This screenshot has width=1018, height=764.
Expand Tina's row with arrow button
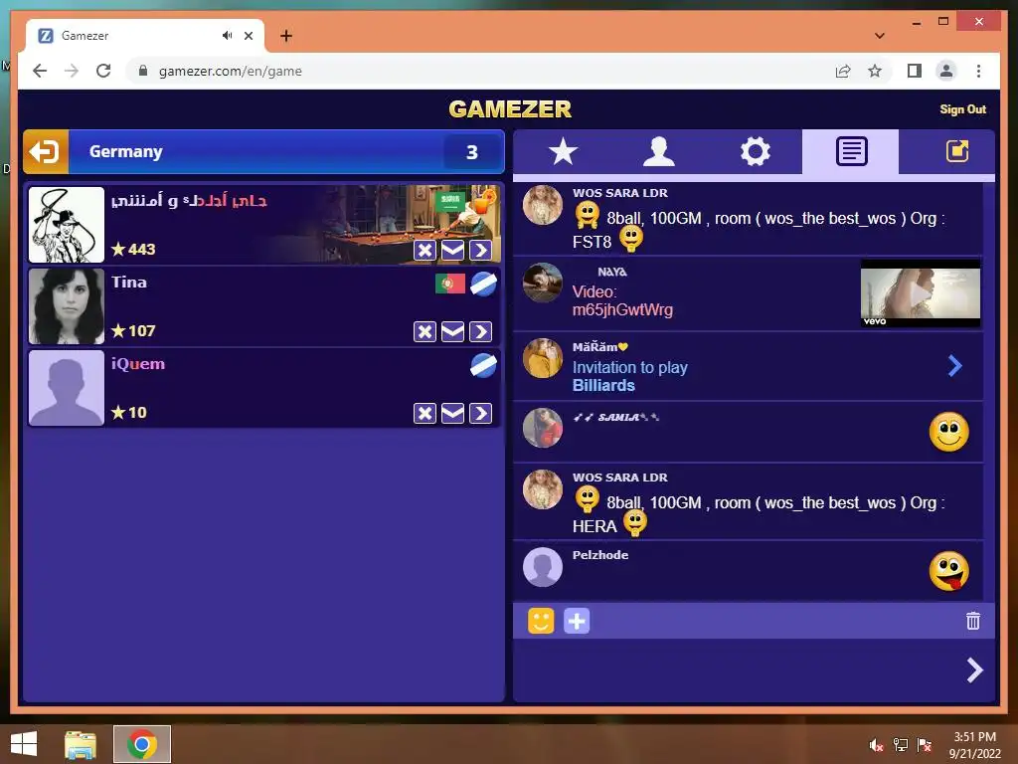click(x=480, y=332)
